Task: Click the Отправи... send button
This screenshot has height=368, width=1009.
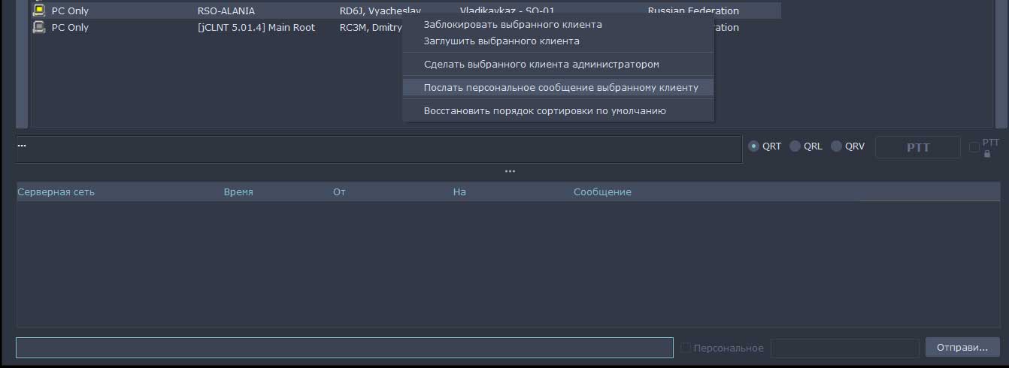Action: [x=962, y=347]
